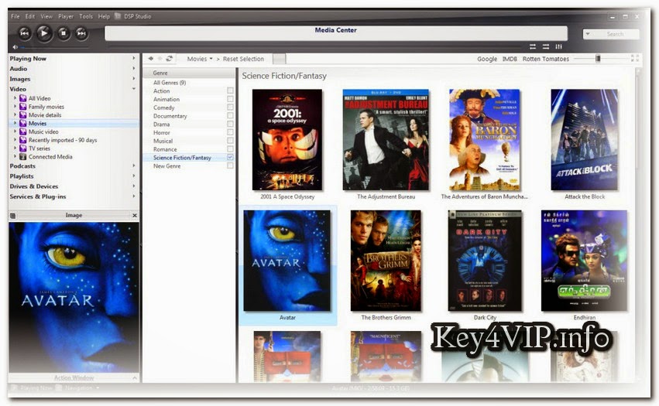
Task: Skip to next track button
Action: 81,33
